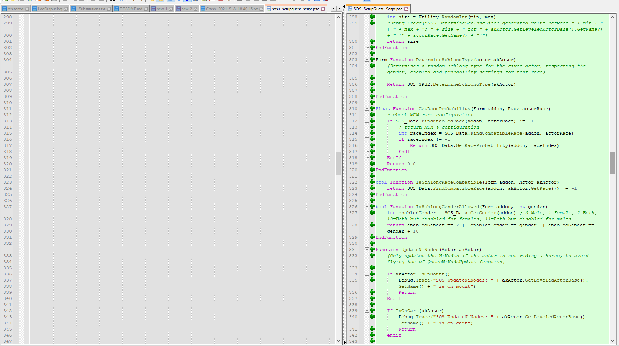This screenshot has width=619, height=346.
Task: Close the README.md tab
Action: pyautogui.click(x=146, y=9)
